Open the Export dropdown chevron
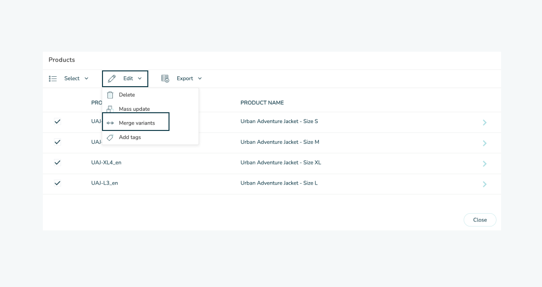542x287 pixels. tap(200, 79)
